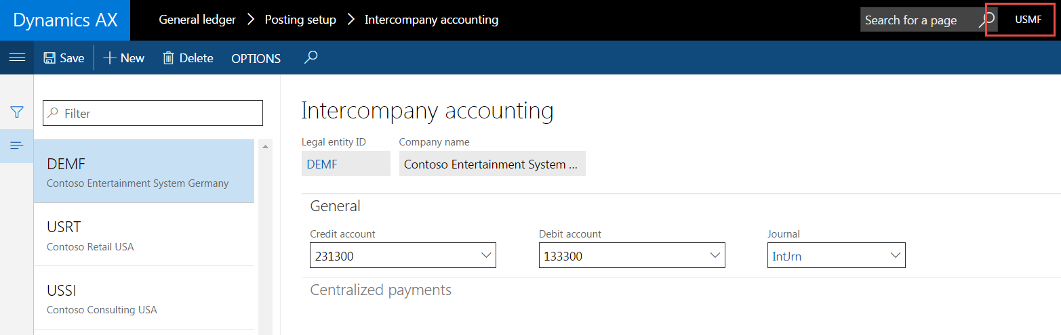Click the Filter text input box
1061x335 pixels.
pos(153,113)
